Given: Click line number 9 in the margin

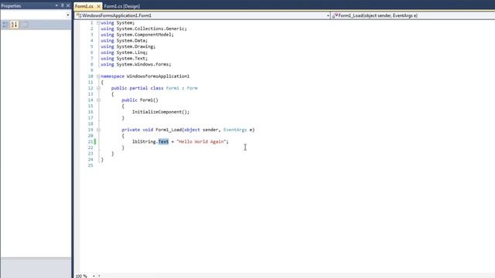Looking at the screenshot, I should (91, 70).
